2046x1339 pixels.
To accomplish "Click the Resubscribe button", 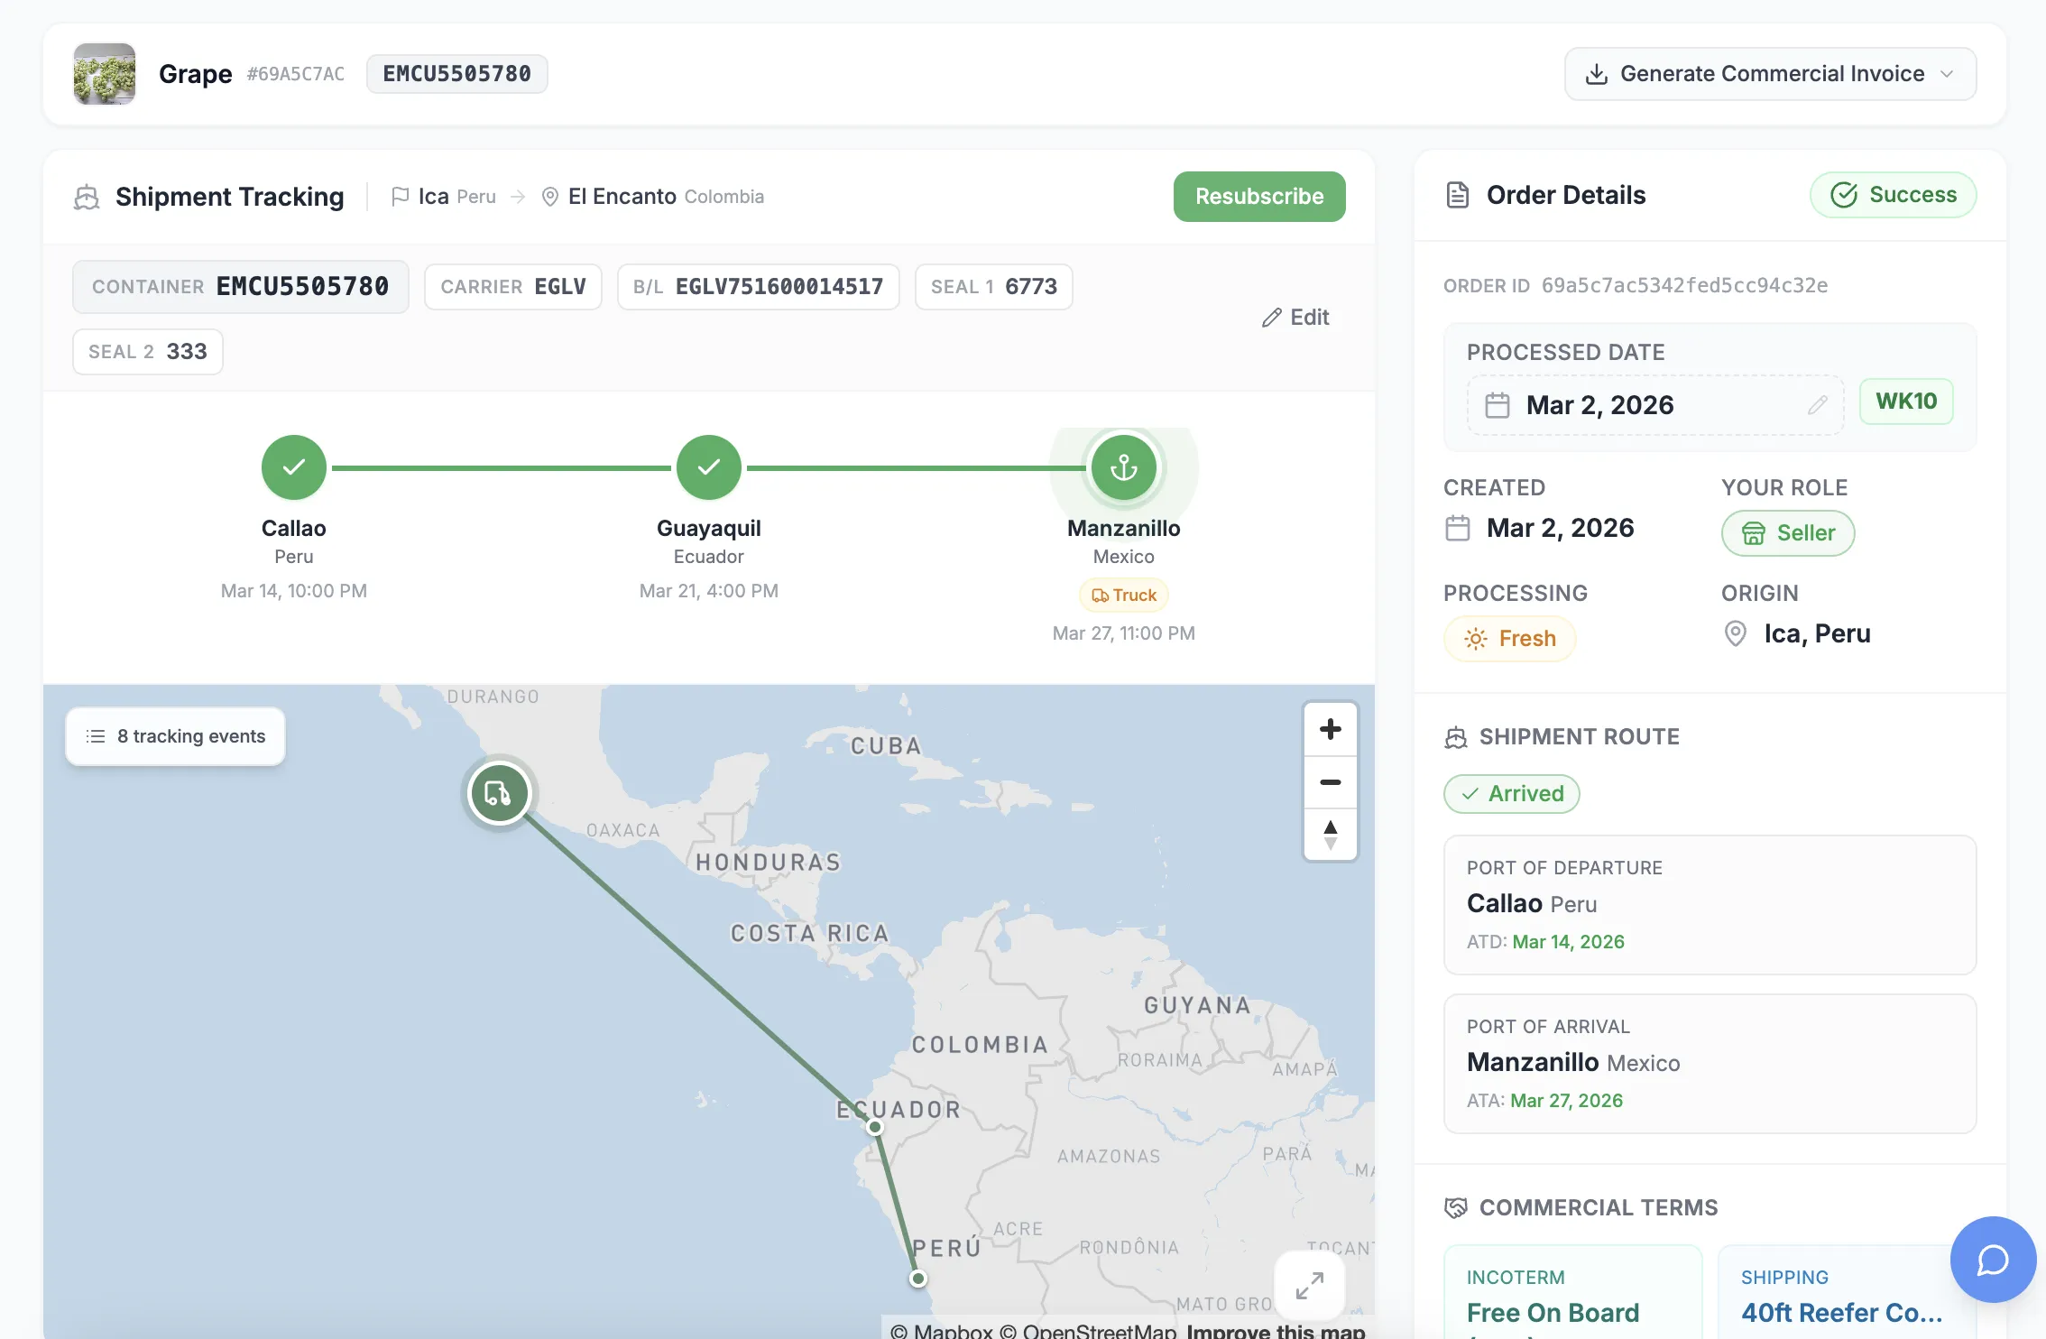I will (1259, 197).
